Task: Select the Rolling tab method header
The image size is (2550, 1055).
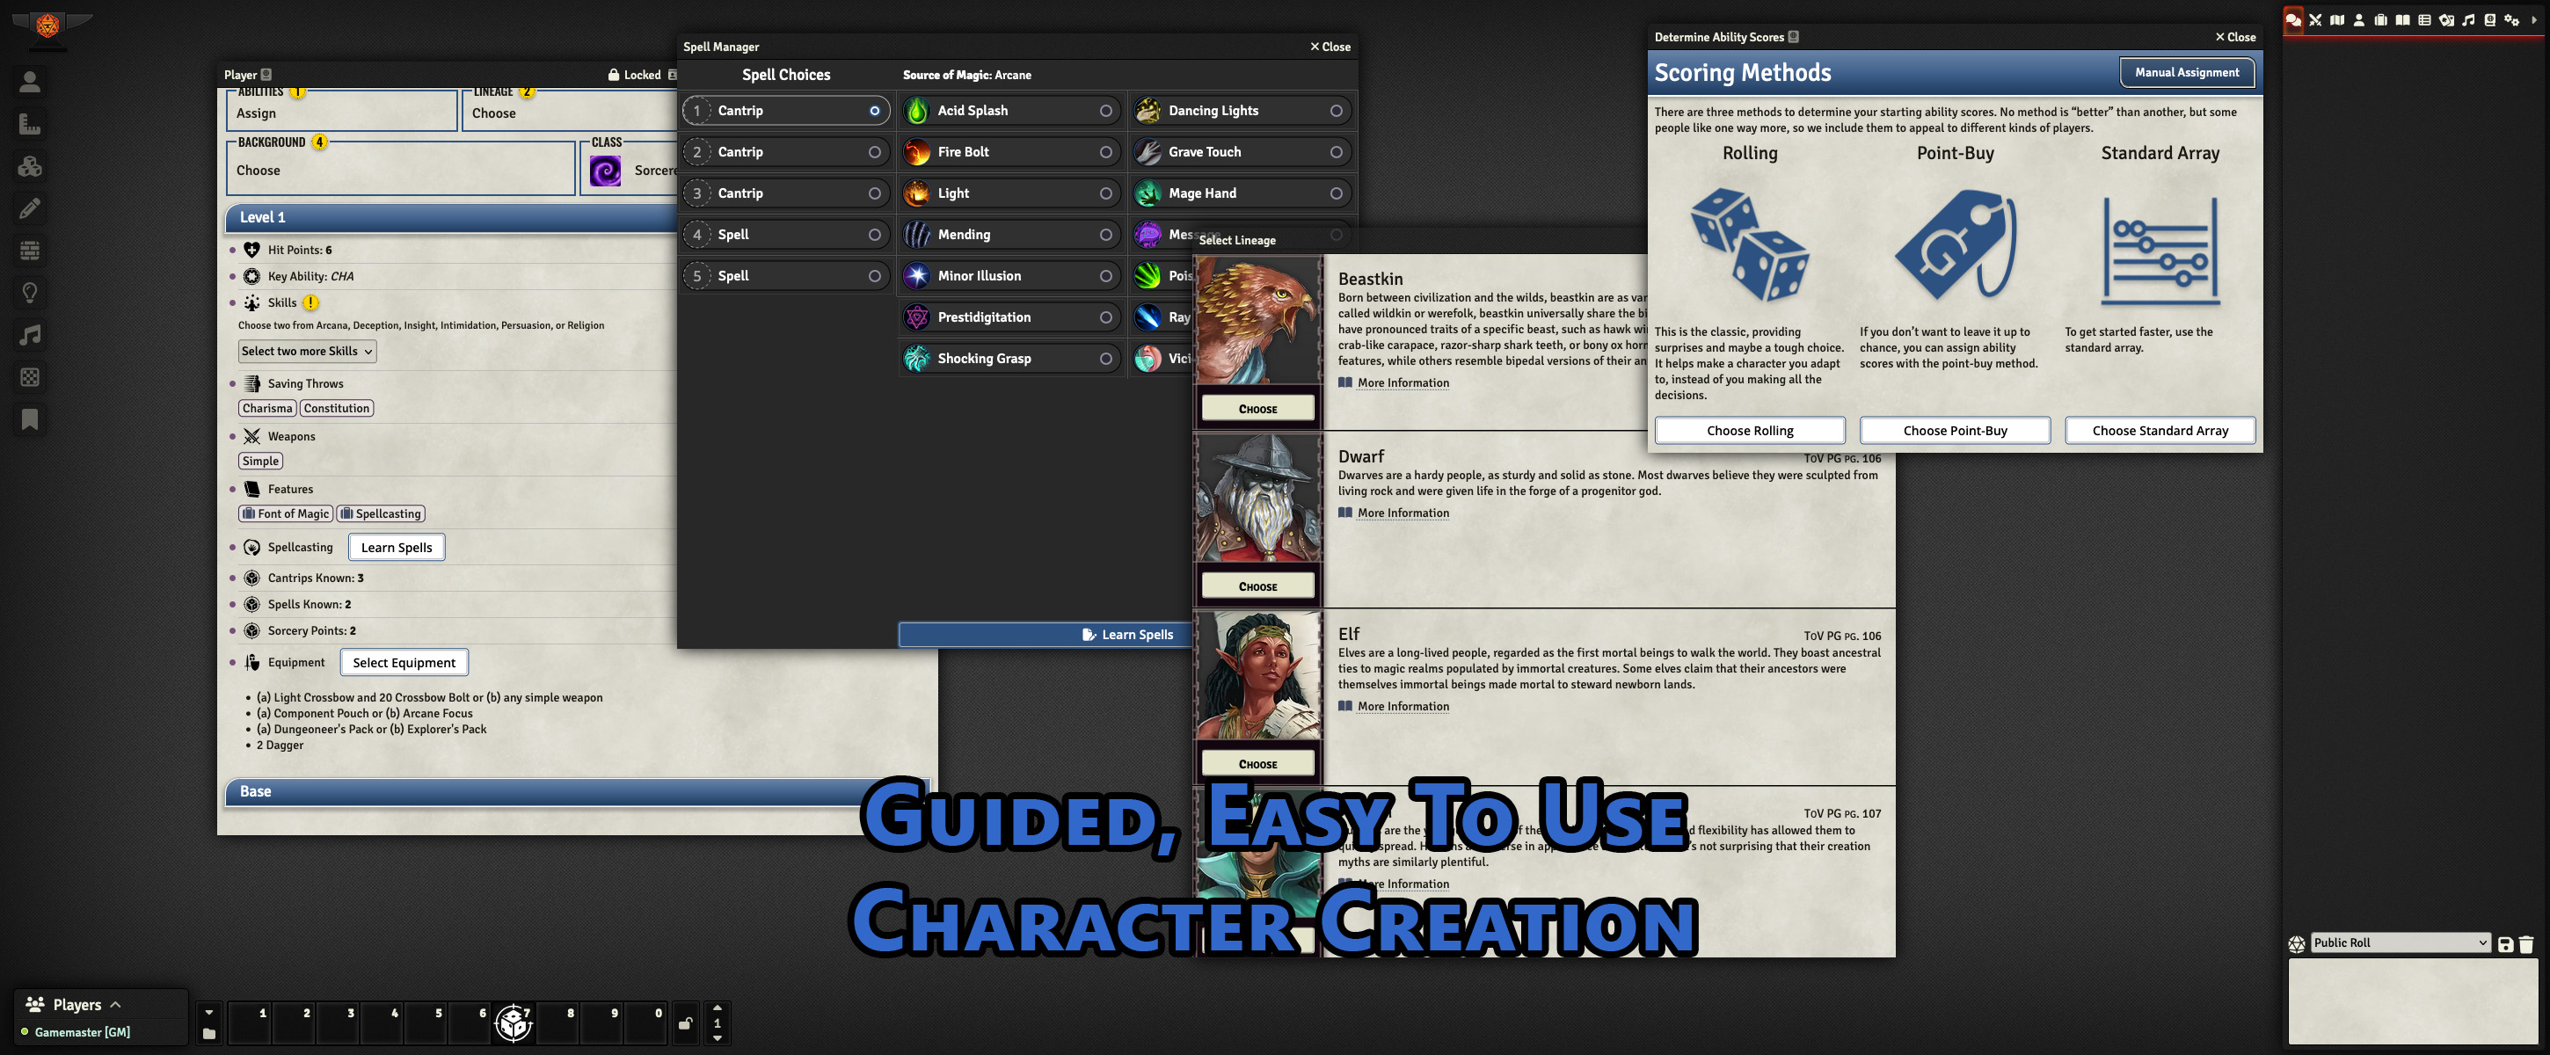Action: pos(1750,153)
